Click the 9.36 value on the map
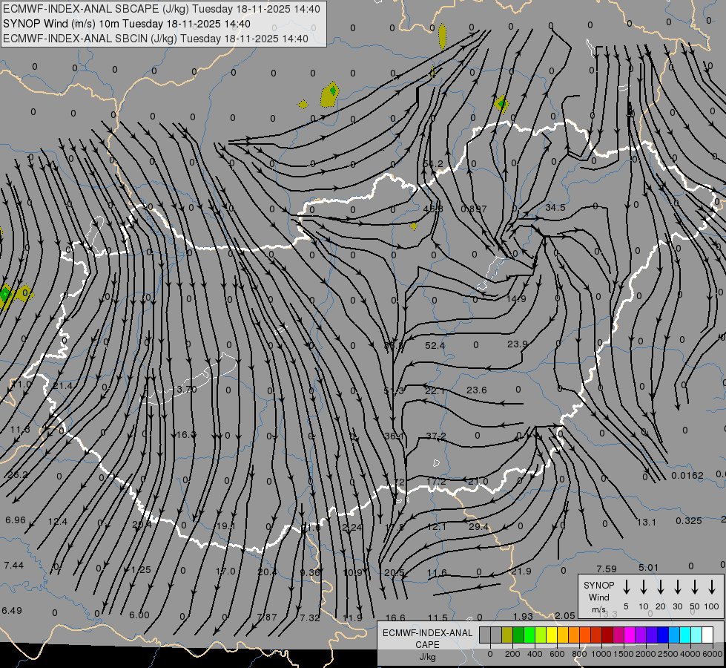 click(x=310, y=572)
